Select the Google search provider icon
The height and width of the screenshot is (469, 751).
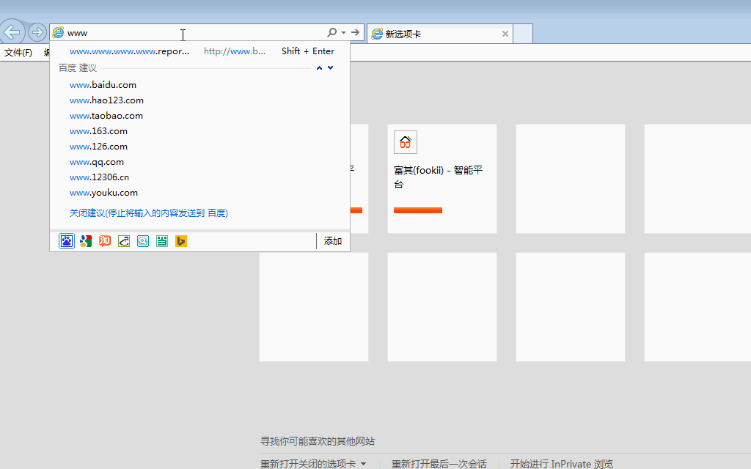86,241
